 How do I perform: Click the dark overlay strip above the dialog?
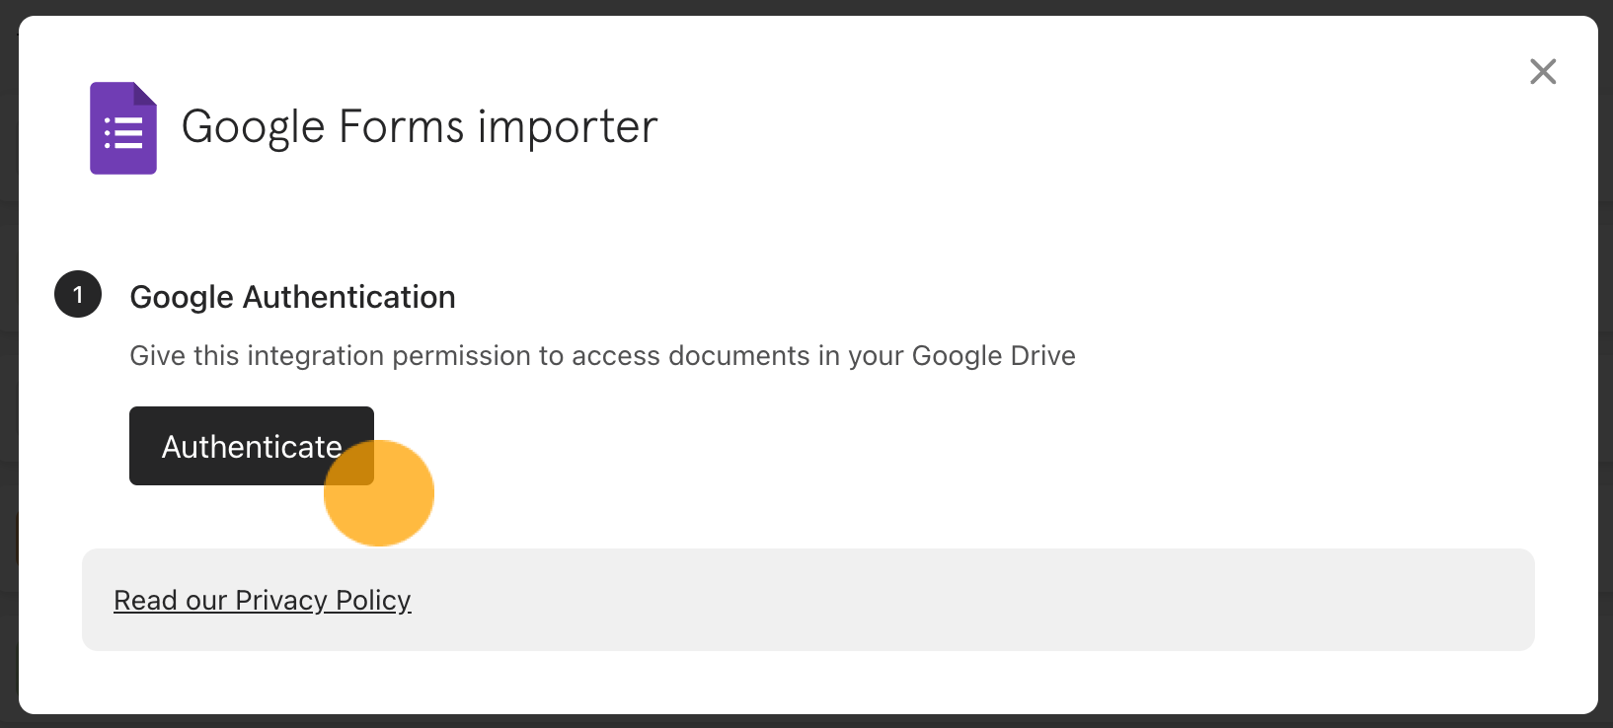806,7
